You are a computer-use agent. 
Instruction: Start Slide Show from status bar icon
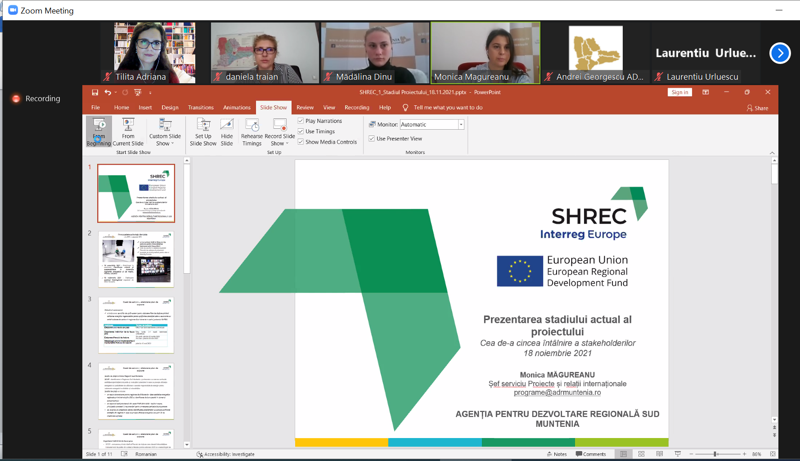click(x=678, y=454)
